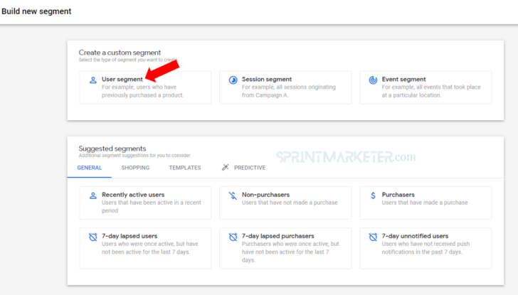The height and width of the screenshot is (295, 518).
Task: Select the Purchasers suggested segment title
Action: pos(398,194)
